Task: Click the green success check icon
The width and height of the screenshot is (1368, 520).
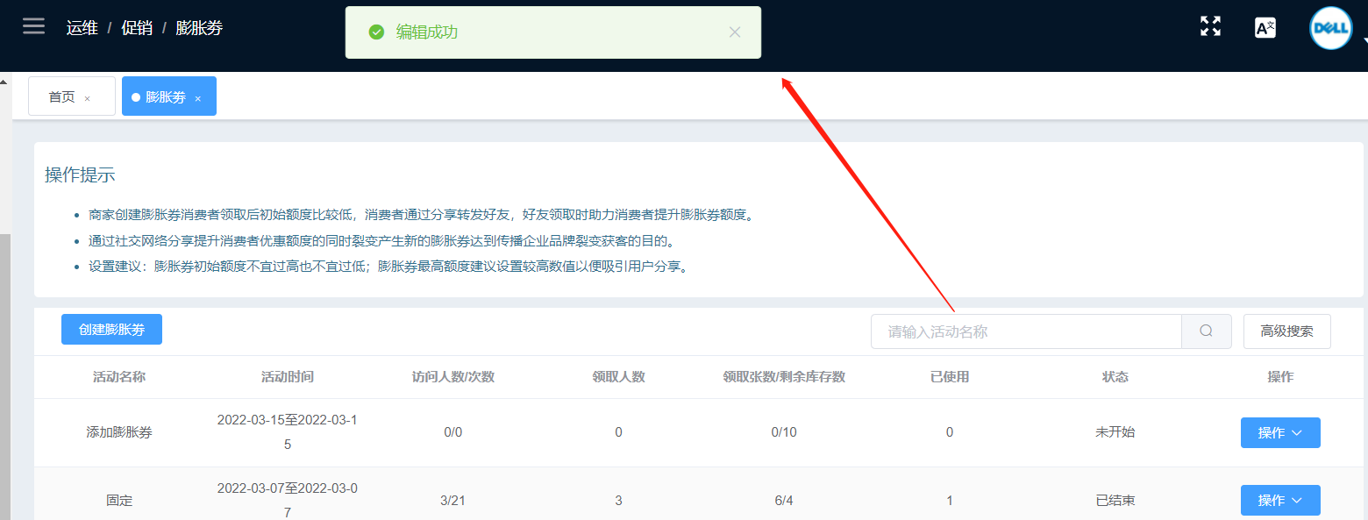Action: click(376, 32)
